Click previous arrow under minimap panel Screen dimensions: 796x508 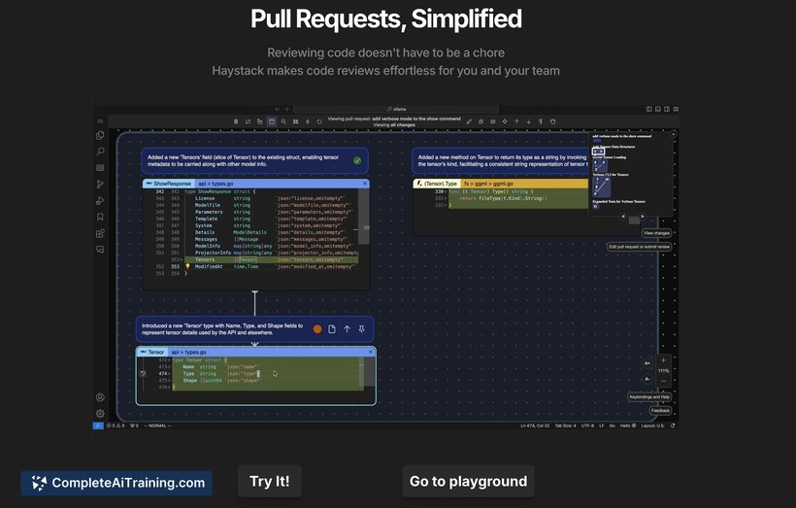tap(623, 217)
